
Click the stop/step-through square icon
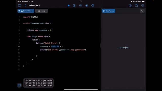74,5
